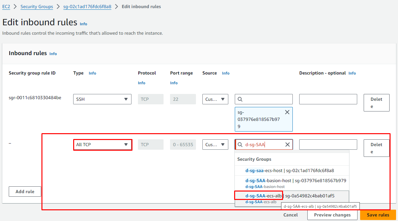Click the search icon in SSH source field
This screenshot has width=398, height=221.
click(240, 99)
